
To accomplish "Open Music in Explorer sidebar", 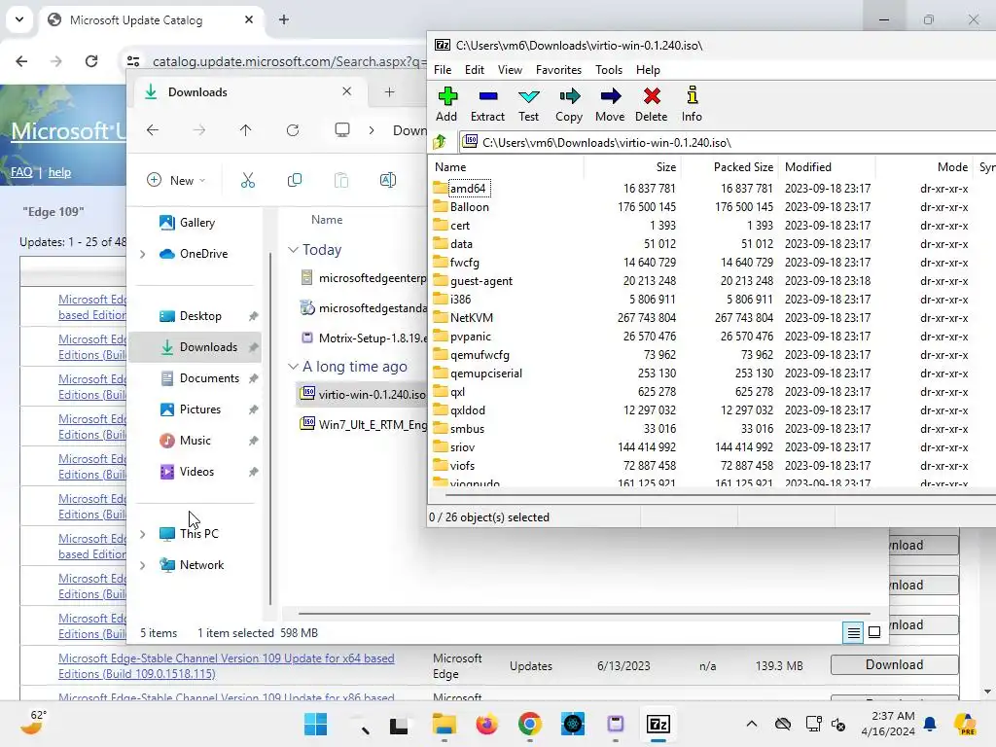I will (186, 441).
